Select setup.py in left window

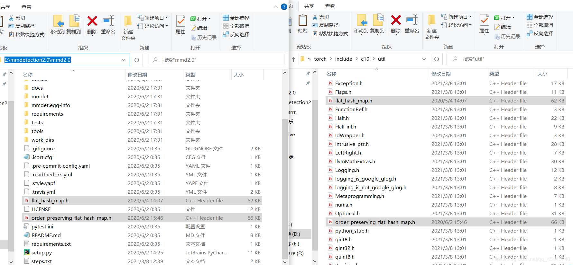[x=142, y=253]
